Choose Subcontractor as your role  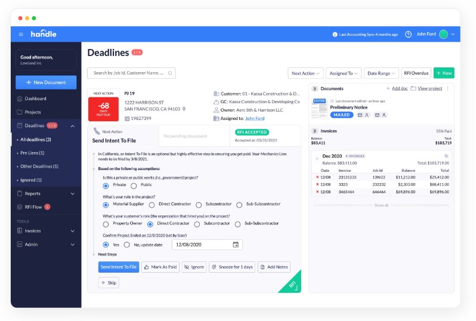point(199,205)
